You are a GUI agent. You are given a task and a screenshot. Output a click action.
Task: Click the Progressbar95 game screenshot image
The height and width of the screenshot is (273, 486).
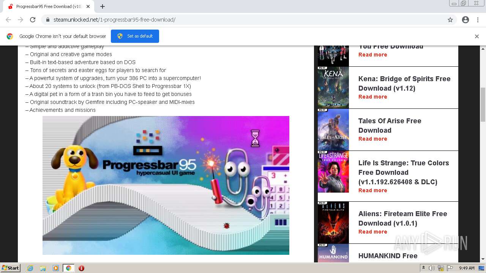point(166,185)
